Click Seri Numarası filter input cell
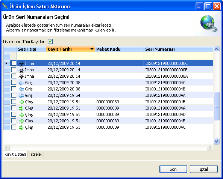Viewport: 223px width, 179px height. 178,56
